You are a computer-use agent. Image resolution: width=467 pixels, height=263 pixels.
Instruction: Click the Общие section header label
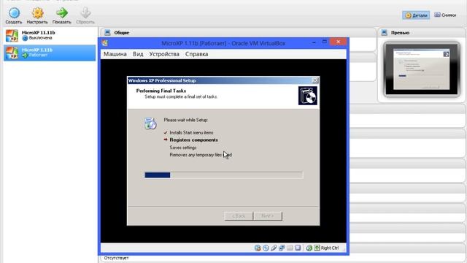pyautogui.click(x=122, y=33)
